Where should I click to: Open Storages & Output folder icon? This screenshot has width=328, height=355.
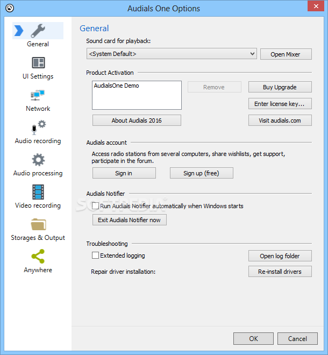(38, 224)
